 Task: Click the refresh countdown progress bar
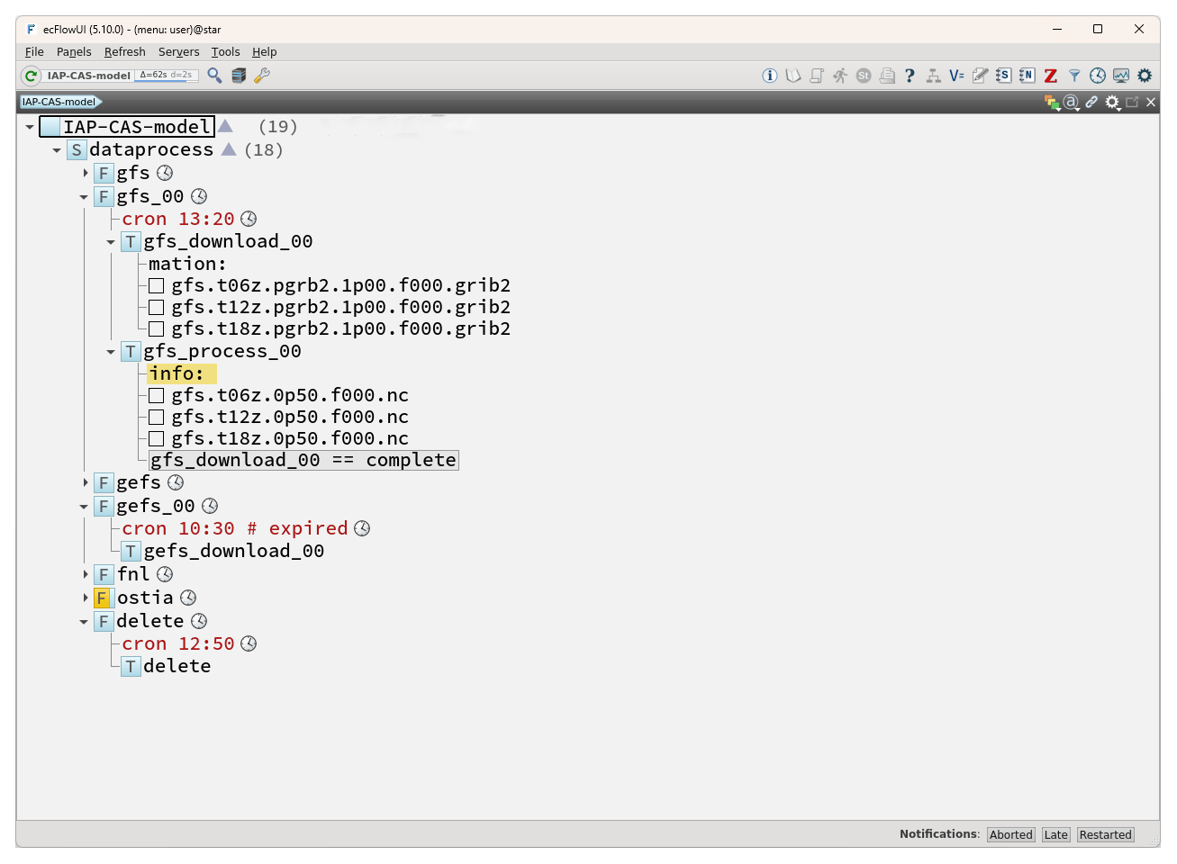point(167,76)
